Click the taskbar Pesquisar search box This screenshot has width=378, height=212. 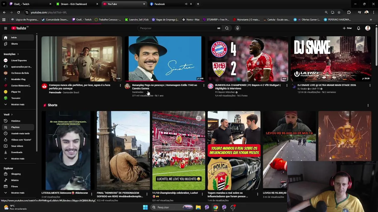172,207
